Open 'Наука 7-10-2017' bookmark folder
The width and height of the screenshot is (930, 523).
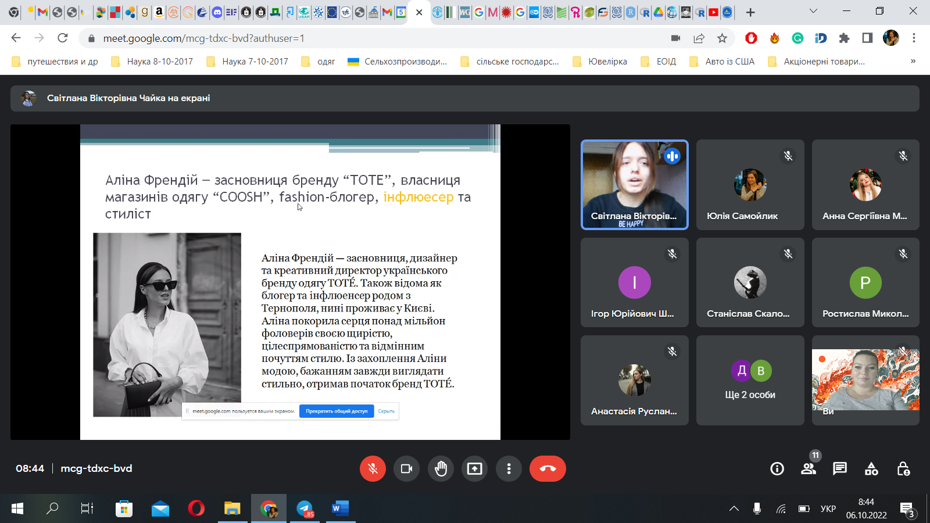(247, 62)
